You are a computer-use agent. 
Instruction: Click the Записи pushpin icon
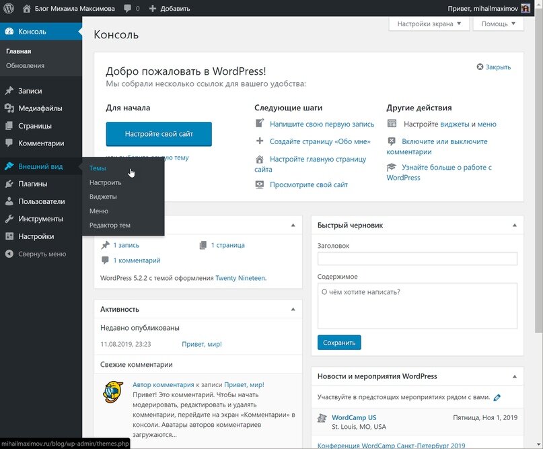[x=9, y=91]
